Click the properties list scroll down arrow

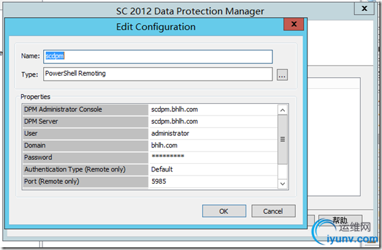[283, 184]
